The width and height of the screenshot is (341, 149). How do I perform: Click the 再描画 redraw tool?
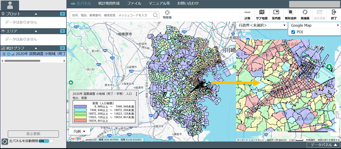(x=305, y=15)
